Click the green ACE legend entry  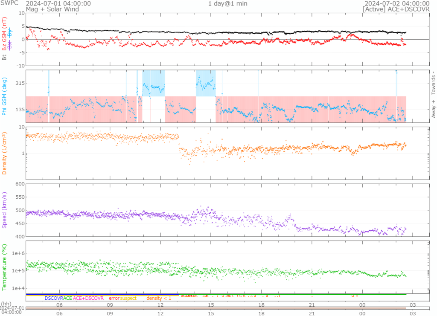click(x=67, y=298)
